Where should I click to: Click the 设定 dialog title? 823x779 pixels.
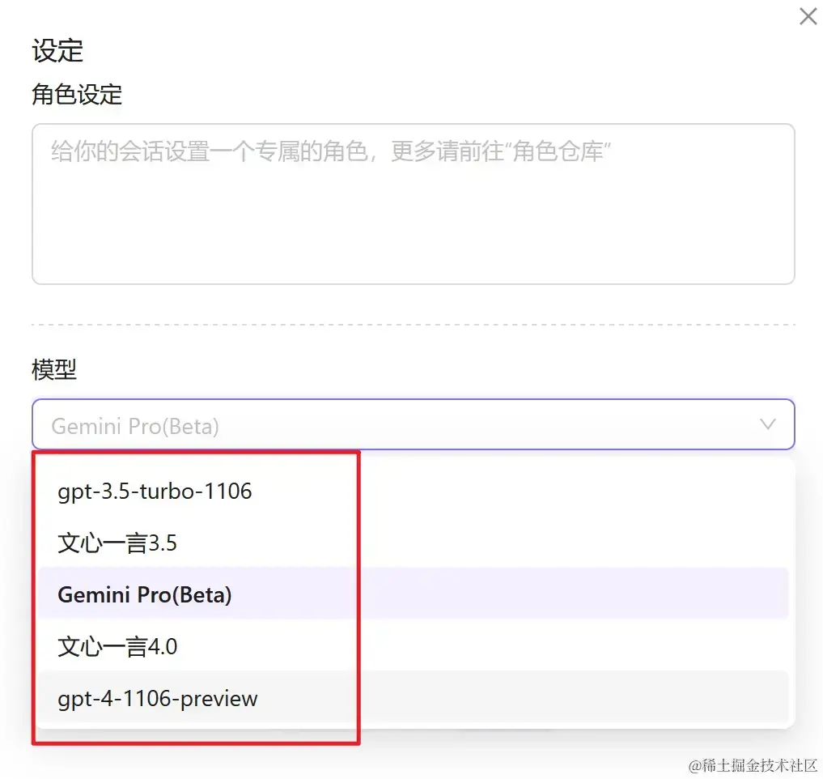[x=57, y=51]
